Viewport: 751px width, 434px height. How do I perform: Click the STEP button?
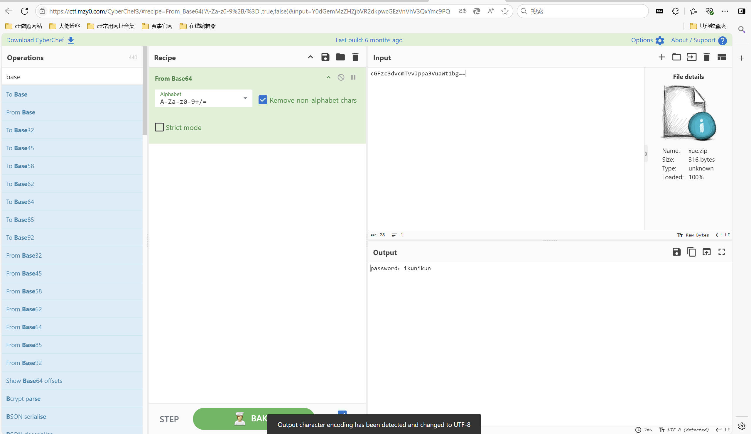169,419
